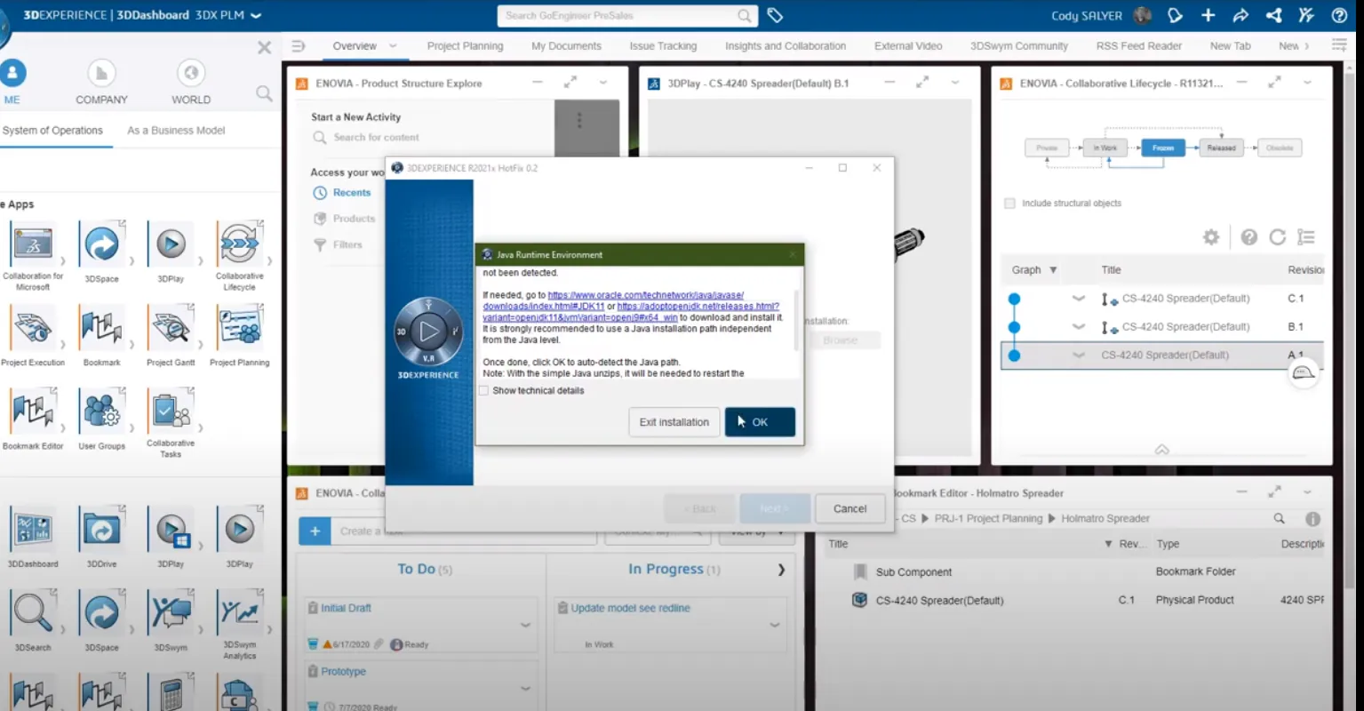Collapse the lifecycle graph panel chevron

click(x=1161, y=450)
